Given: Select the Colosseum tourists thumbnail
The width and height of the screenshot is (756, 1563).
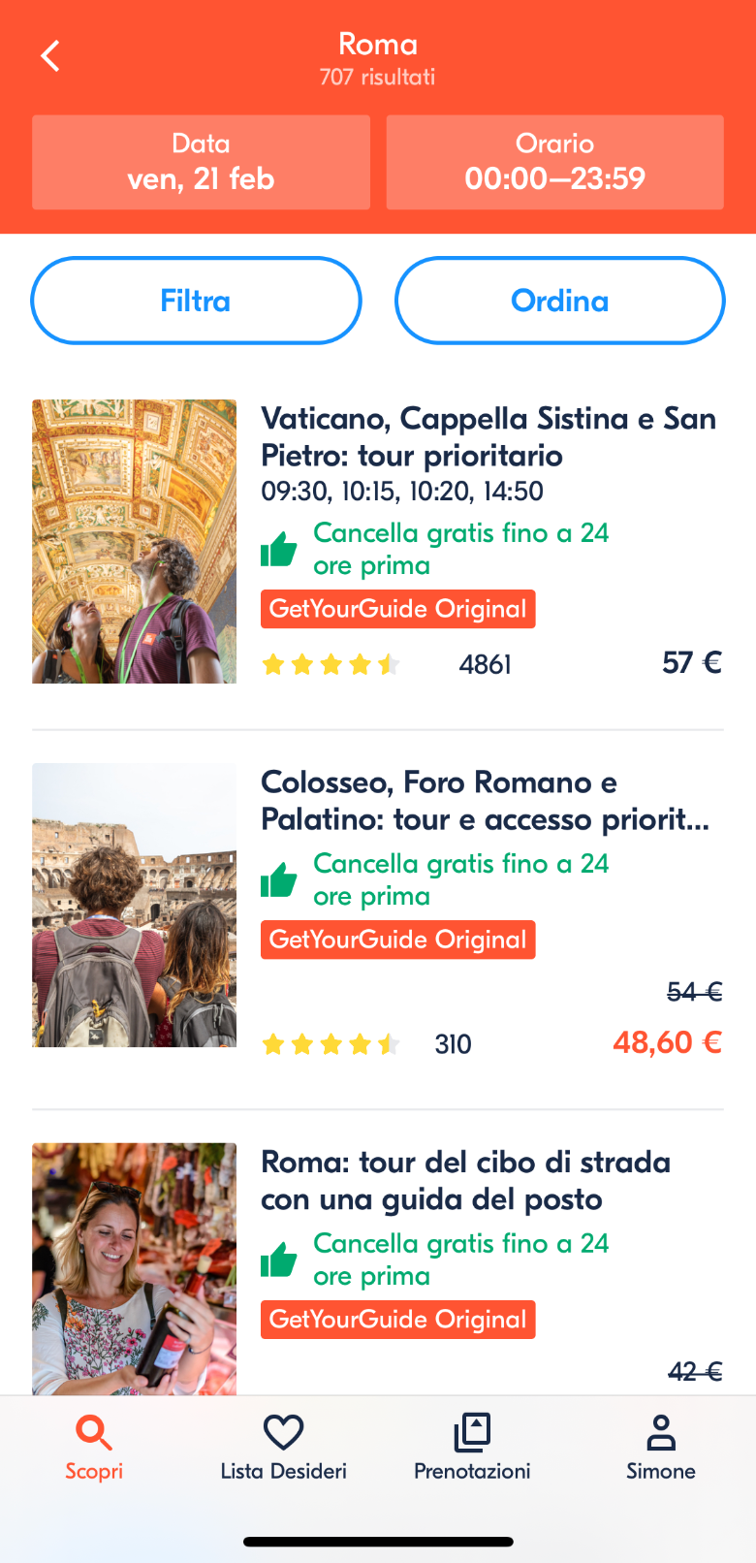Looking at the screenshot, I should 134,905.
